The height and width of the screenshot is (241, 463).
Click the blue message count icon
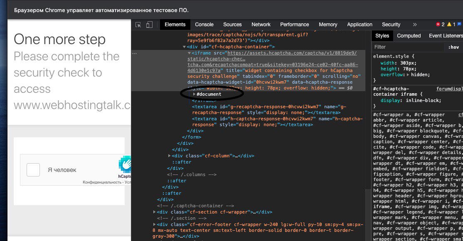[x=459, y=24]
